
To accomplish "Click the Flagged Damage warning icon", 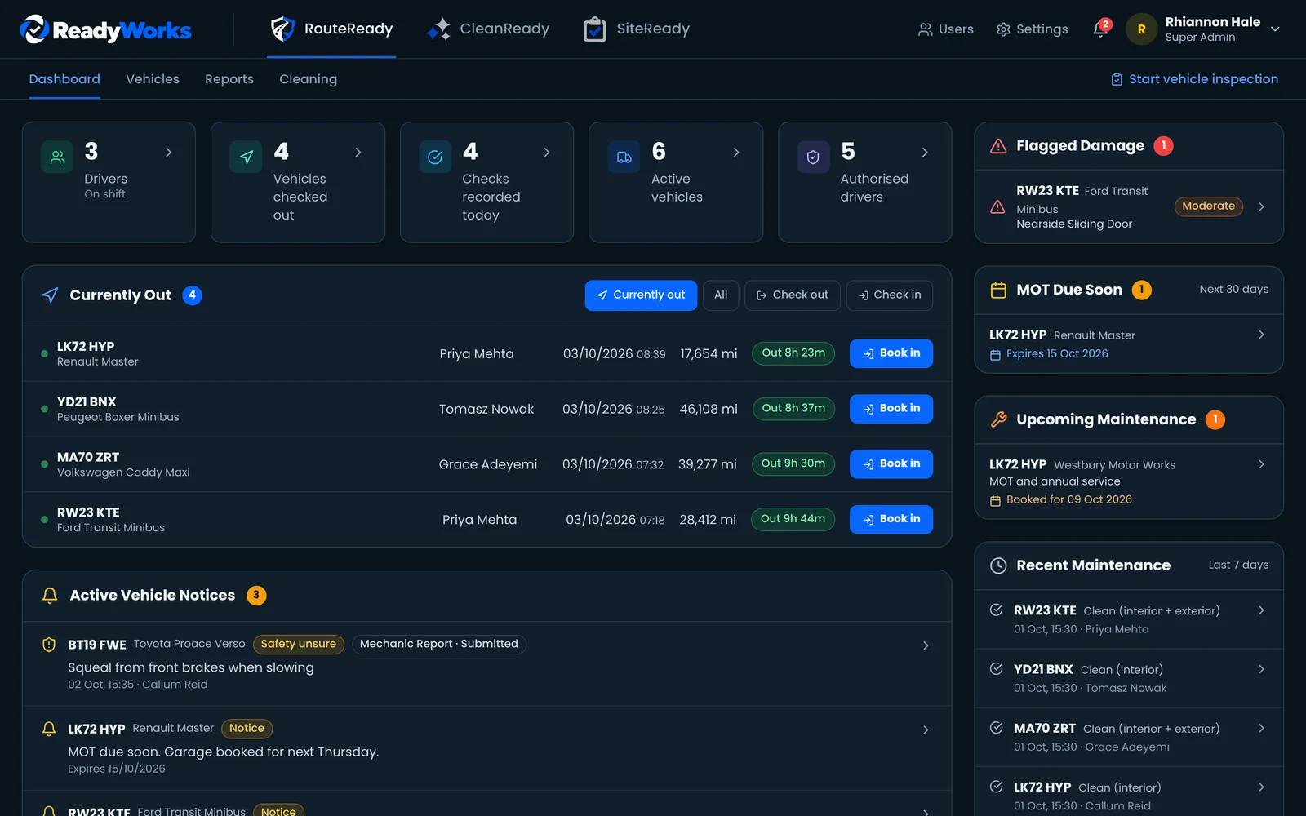I will point(998,146).
